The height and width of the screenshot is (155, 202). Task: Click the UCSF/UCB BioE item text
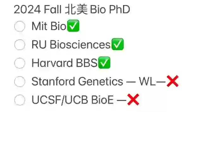(73, 100)
